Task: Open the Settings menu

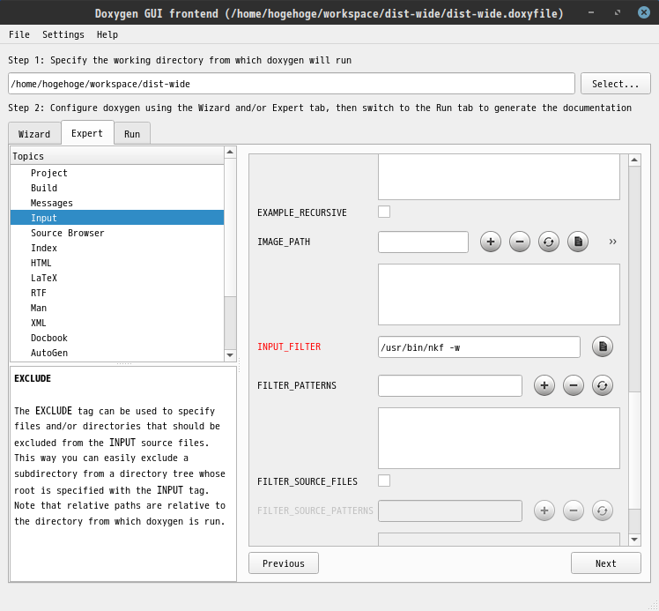Action: [x=63, y=34]
